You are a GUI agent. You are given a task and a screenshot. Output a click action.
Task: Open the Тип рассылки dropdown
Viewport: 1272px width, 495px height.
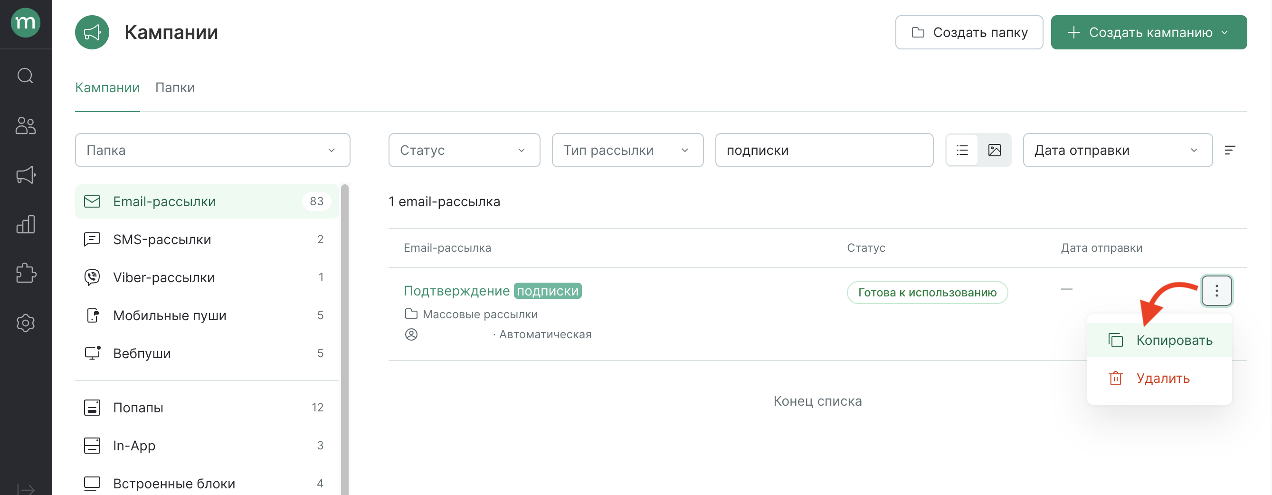tap(627, 150)
